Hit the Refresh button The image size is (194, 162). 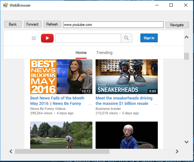52,24
